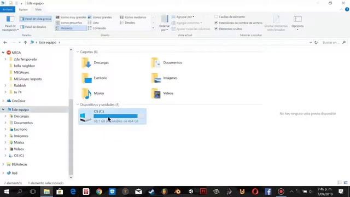The image size is (350, 197).
Task: Open Mail app from taskbar
Action: (x=138, y=192)
